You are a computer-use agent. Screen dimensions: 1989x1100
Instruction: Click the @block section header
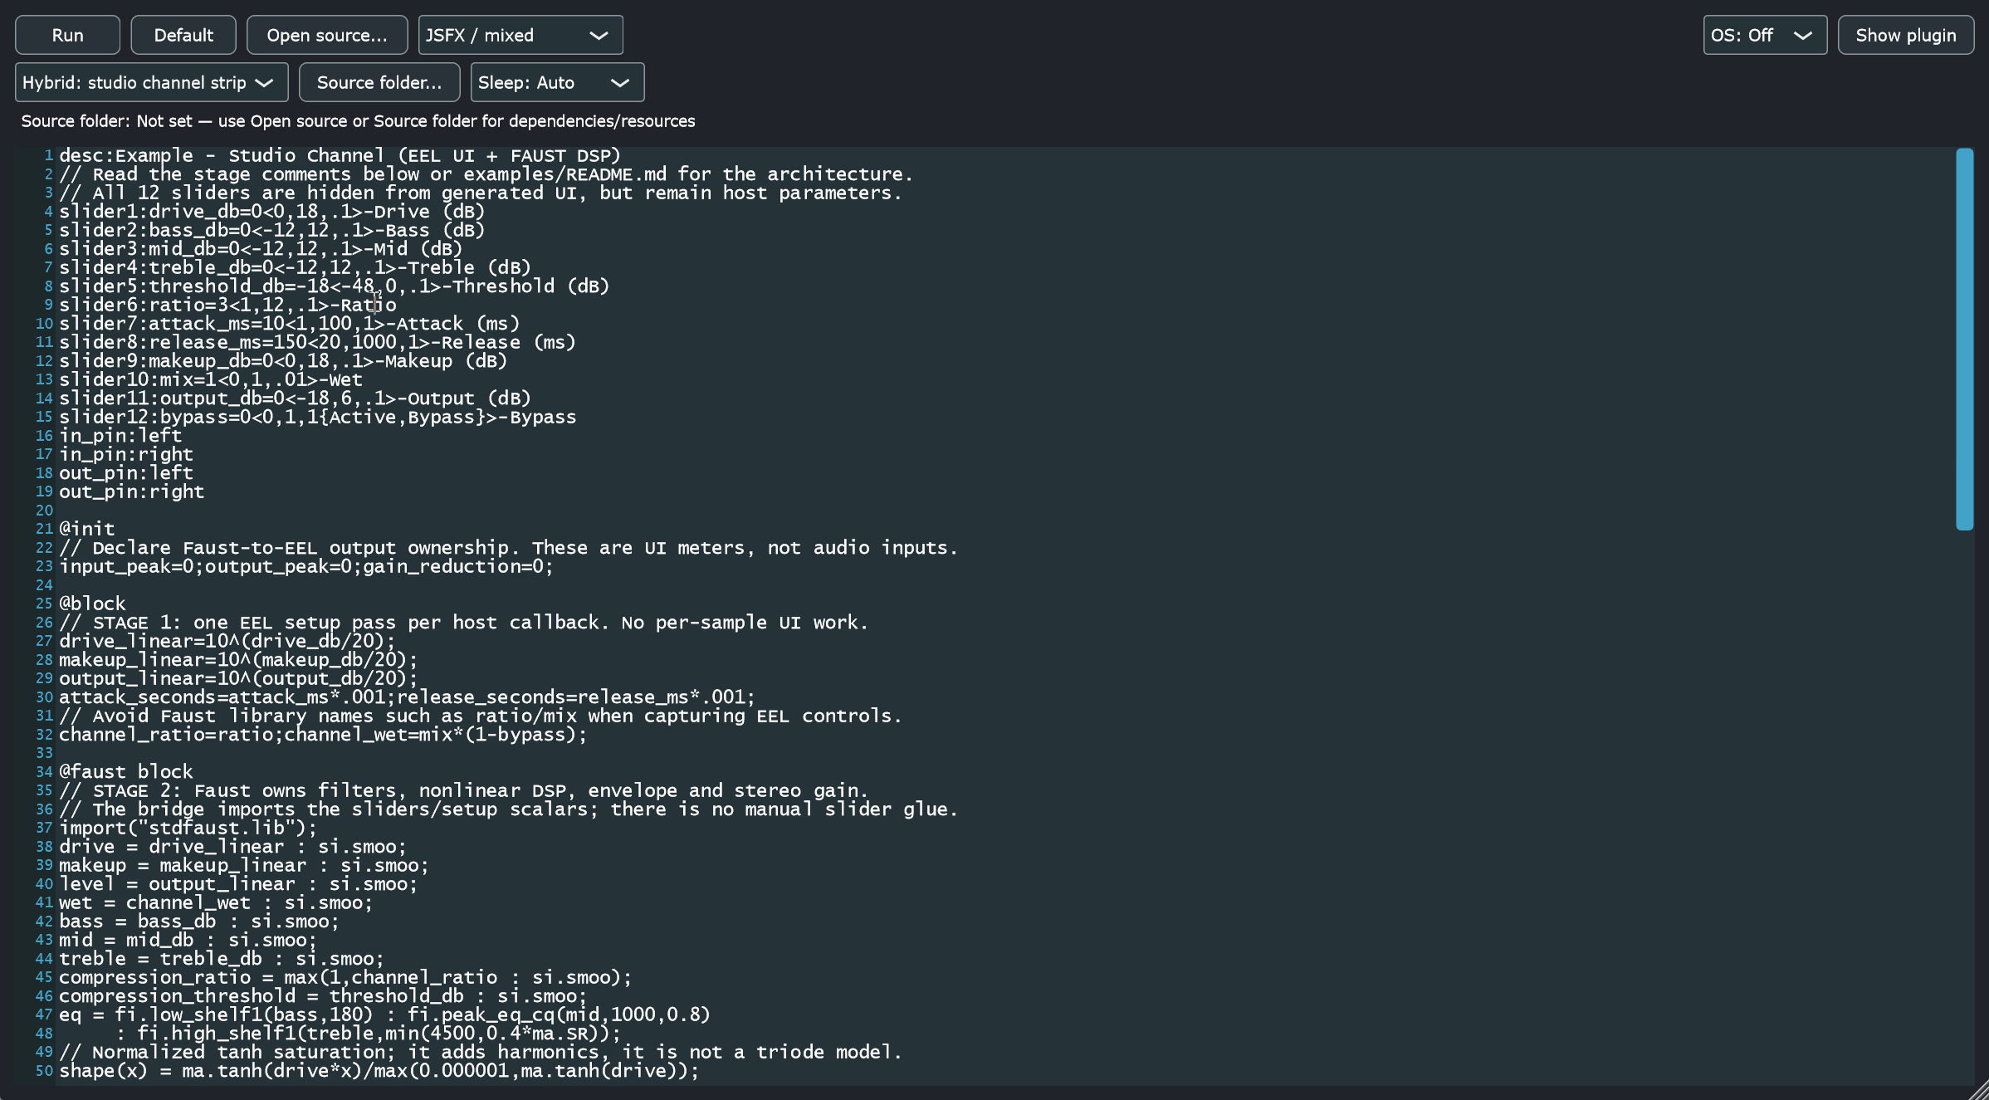pyautogui.click(x=92, y=604)
